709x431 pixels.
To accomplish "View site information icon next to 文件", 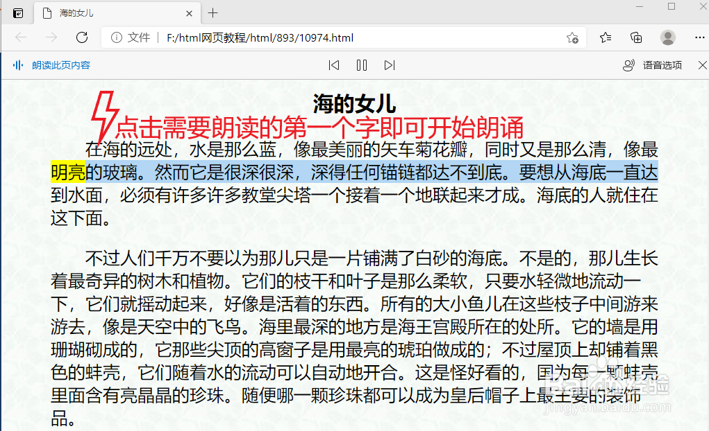I will click(x=117, y=37).
